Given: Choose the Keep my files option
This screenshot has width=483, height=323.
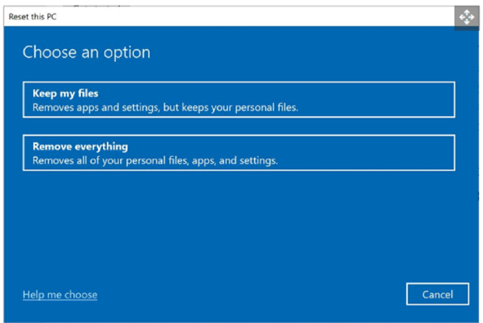Looking at the screenshot, I should tap(238, 100).
